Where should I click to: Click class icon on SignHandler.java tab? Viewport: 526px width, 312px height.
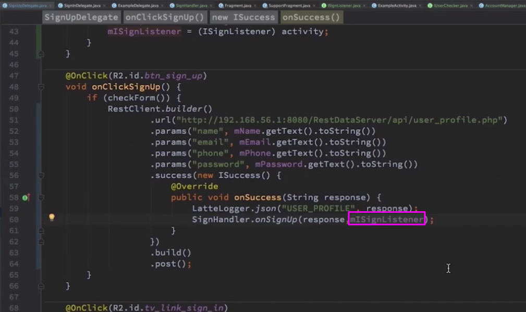(172, 5)
